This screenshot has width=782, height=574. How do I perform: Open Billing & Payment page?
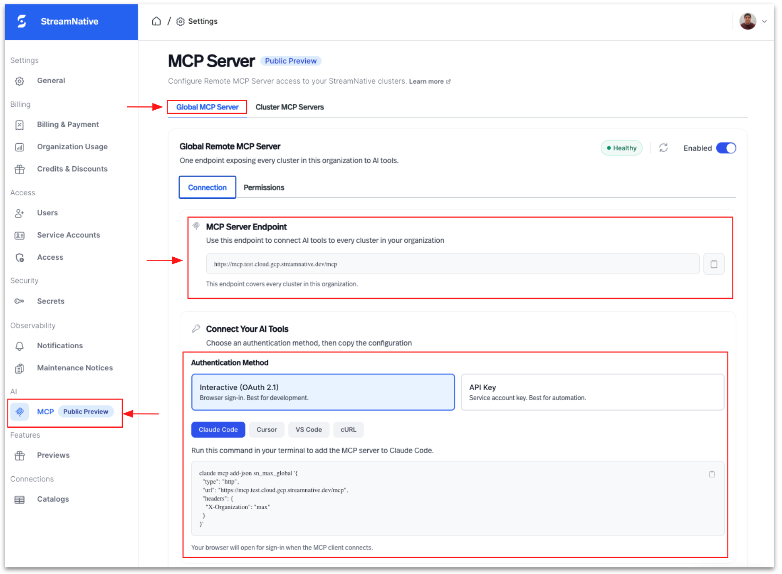(x=68, y=125)
